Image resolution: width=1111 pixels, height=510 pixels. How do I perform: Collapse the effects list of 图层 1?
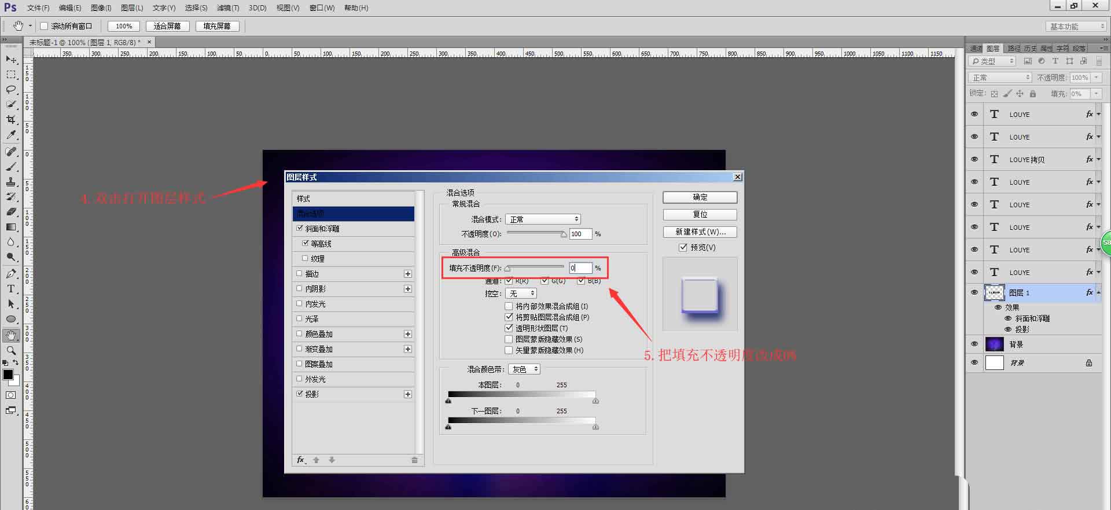coord(1098,293)
